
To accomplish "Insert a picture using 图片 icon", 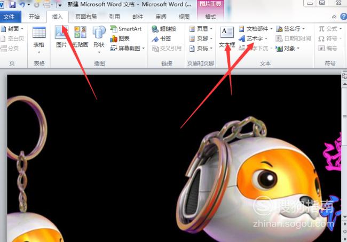I will (61, 37).
